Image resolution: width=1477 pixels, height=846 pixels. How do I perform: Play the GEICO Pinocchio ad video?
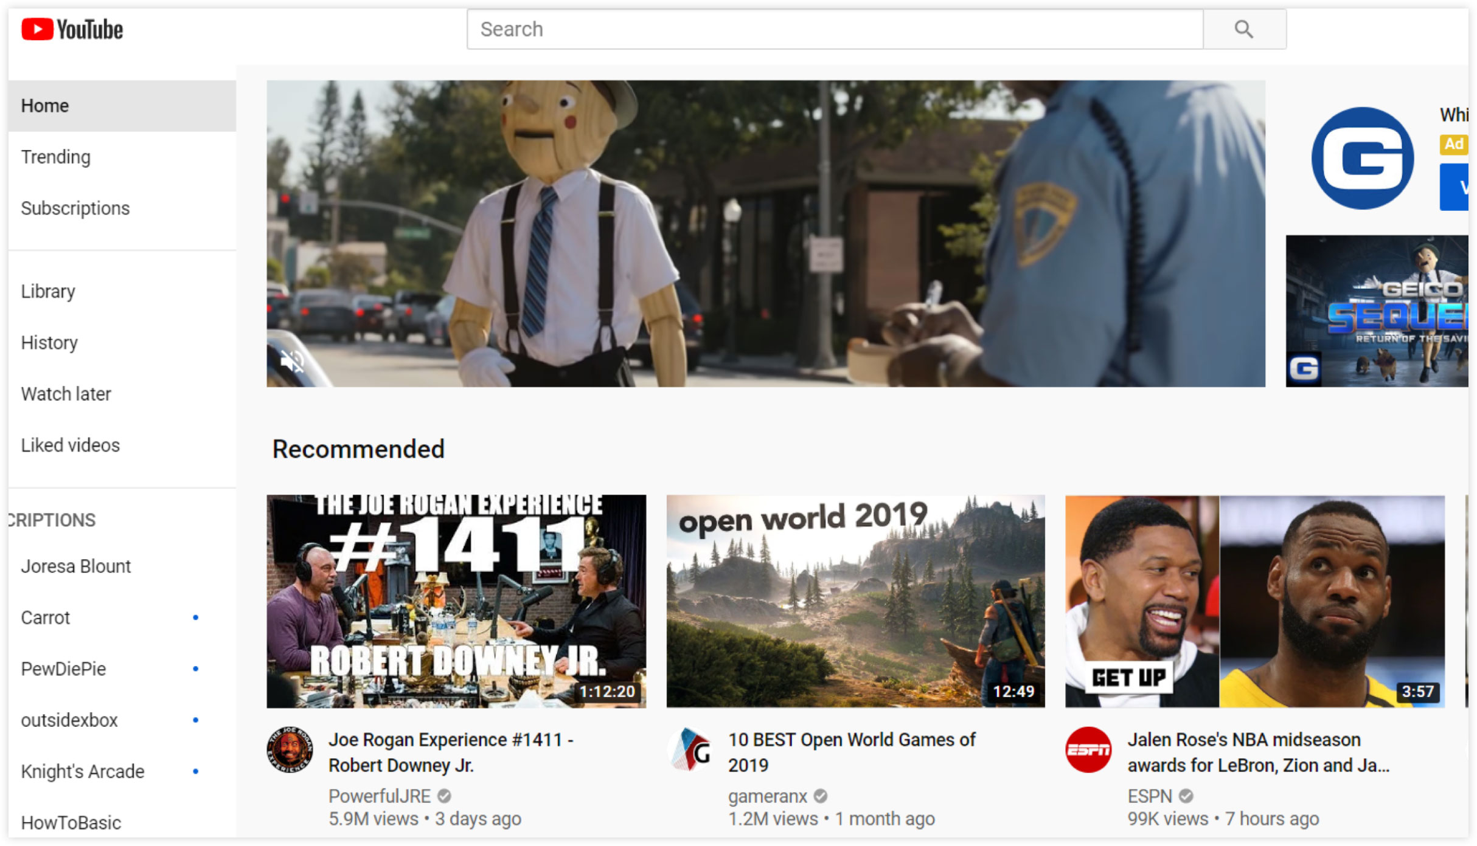pos(766,233)
